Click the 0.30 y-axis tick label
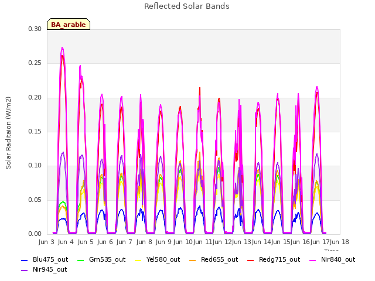Viewport: 375px width, 281px height. tap(35, 29)
